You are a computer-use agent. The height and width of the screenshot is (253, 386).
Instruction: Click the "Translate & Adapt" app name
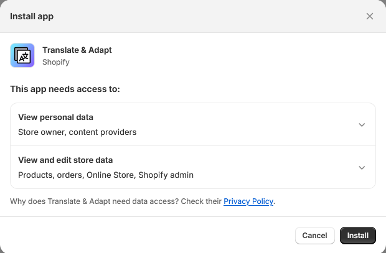(x=77, y=50)
